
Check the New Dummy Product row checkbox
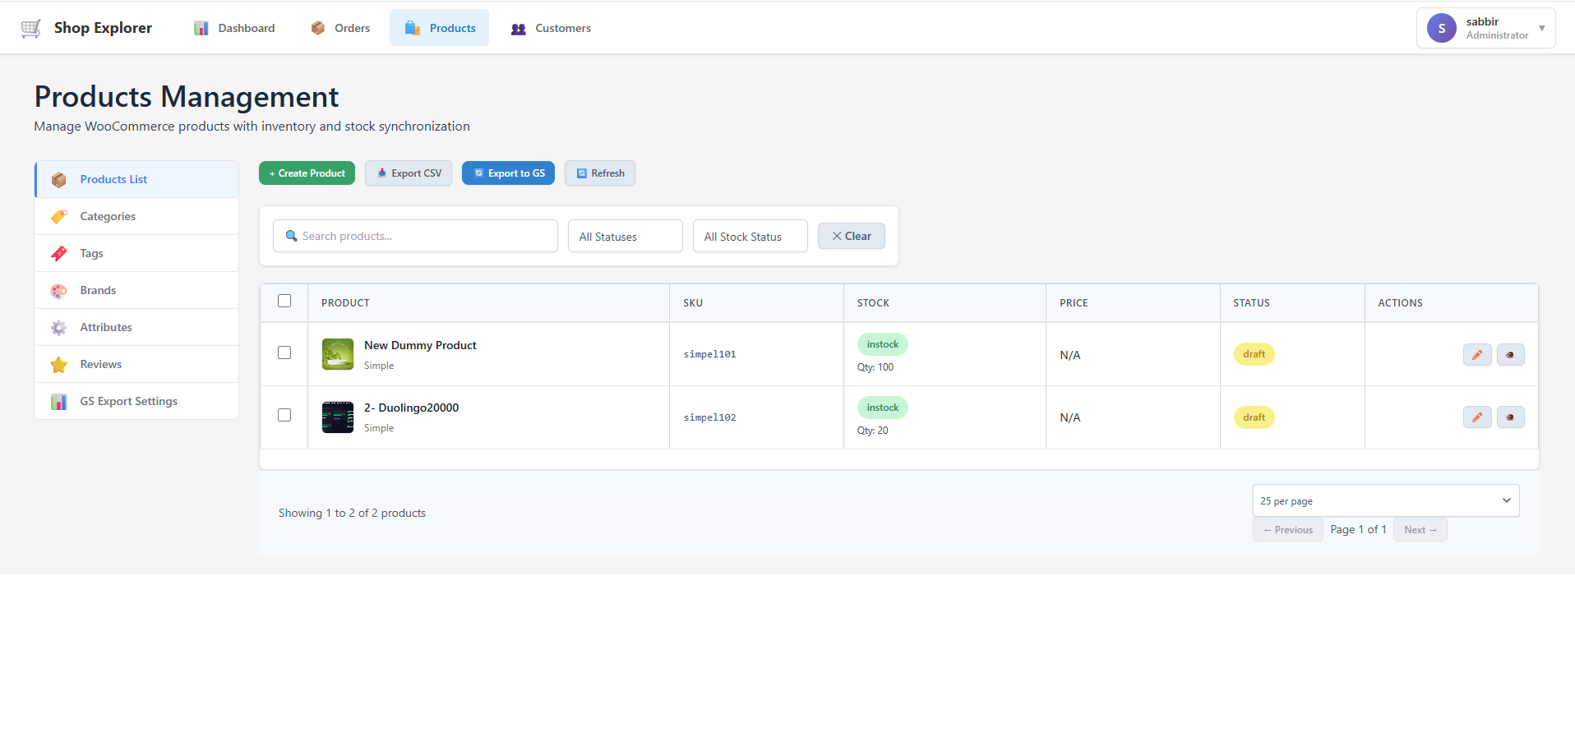pos(284,352)
